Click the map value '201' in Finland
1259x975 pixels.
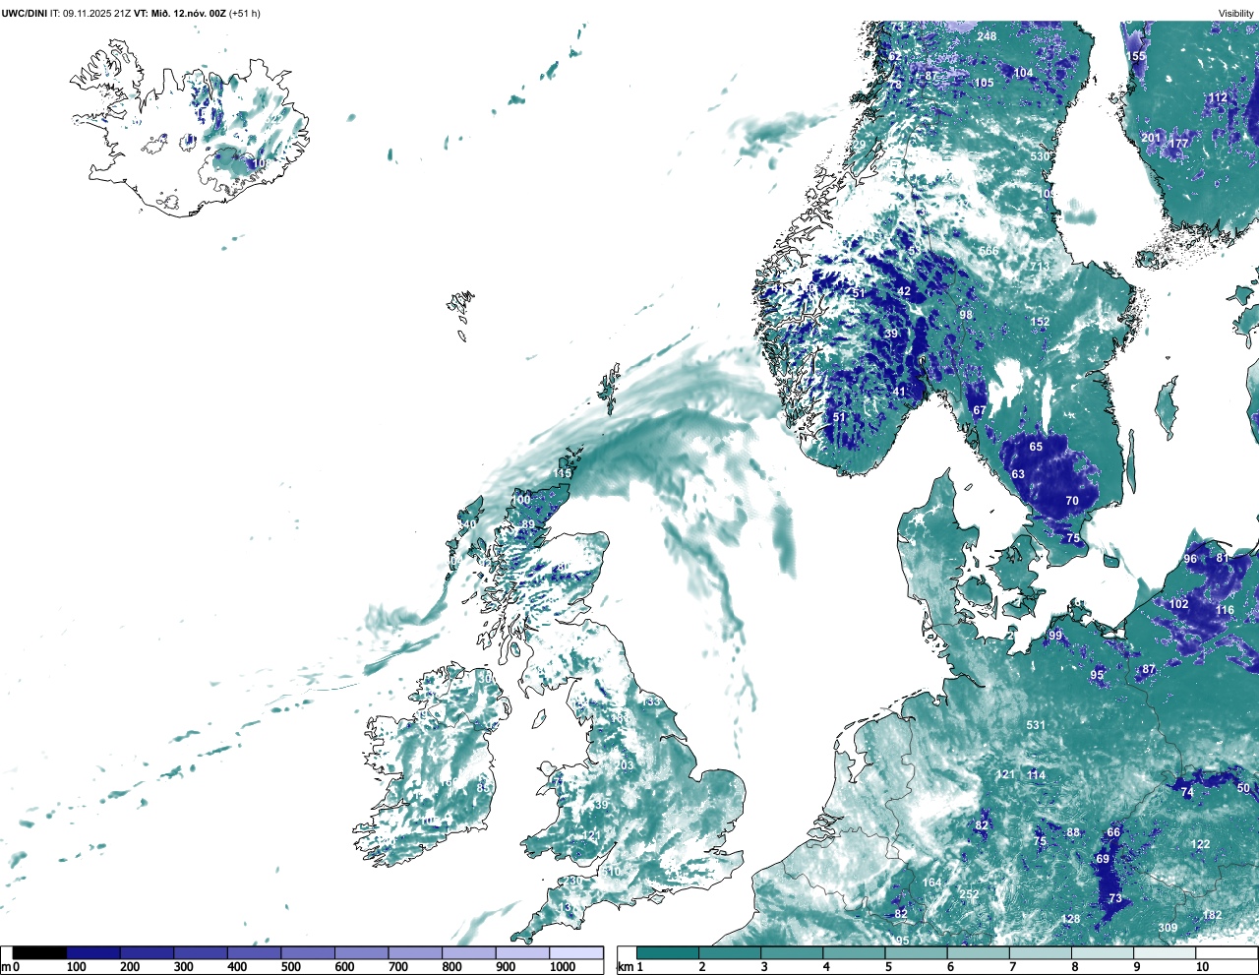click(x=1151, y=138)
